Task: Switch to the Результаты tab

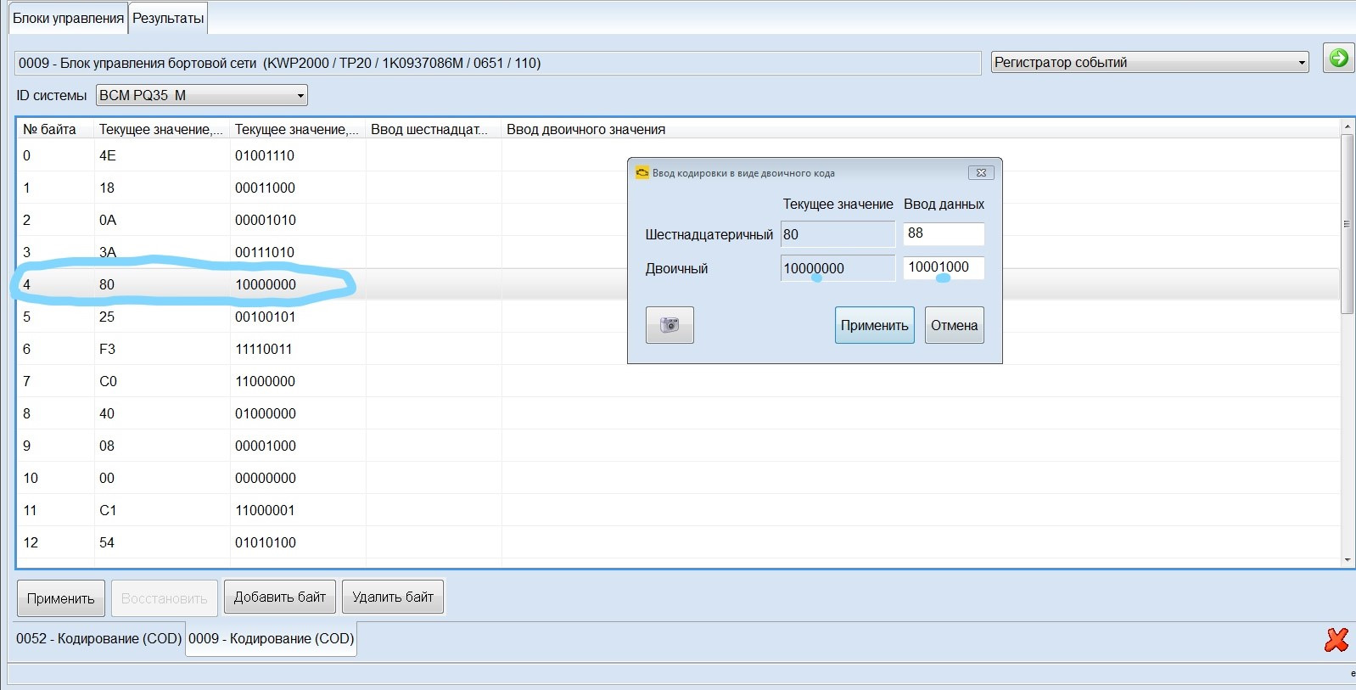Action: [168, 18]
